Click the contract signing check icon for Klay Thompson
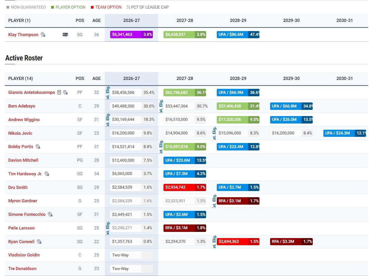 65,35
